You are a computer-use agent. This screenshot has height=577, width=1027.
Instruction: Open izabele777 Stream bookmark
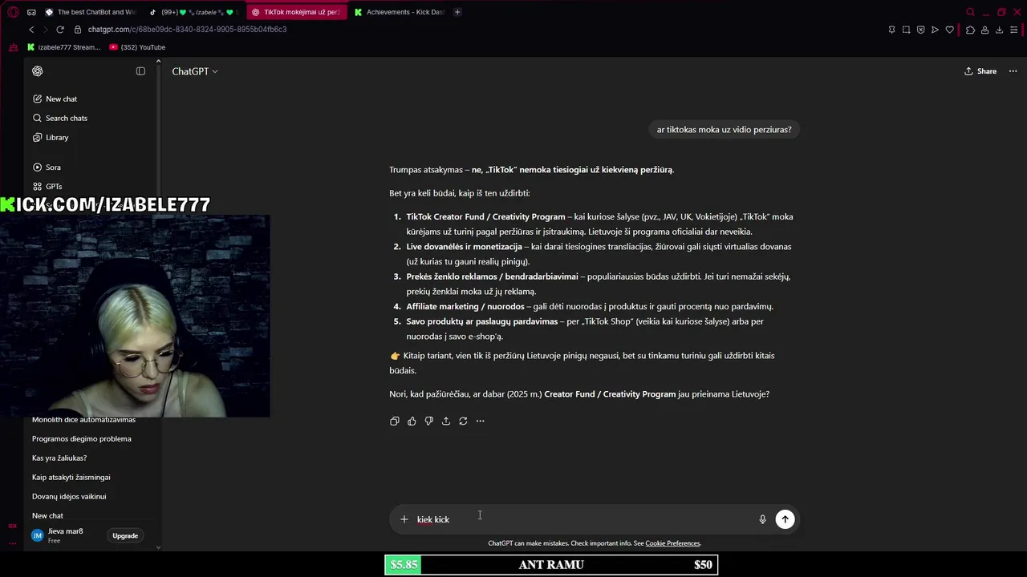tap(63, 47)
